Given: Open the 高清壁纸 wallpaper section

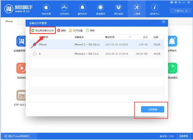Looking at the screenshot, I should click(x=101, y=9).
